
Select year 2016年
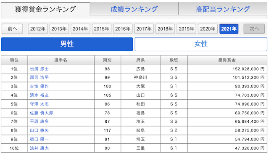(x=123, y=29)
